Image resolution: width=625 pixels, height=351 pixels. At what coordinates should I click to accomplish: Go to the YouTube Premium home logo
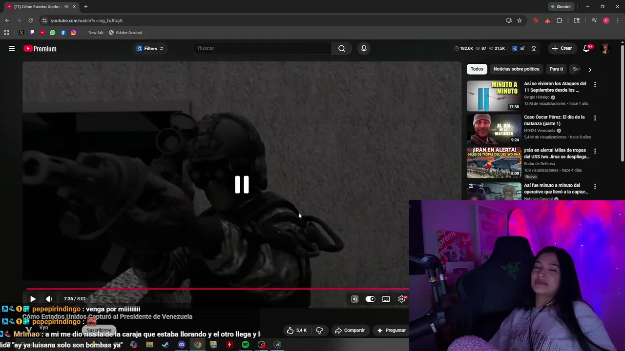40,48
